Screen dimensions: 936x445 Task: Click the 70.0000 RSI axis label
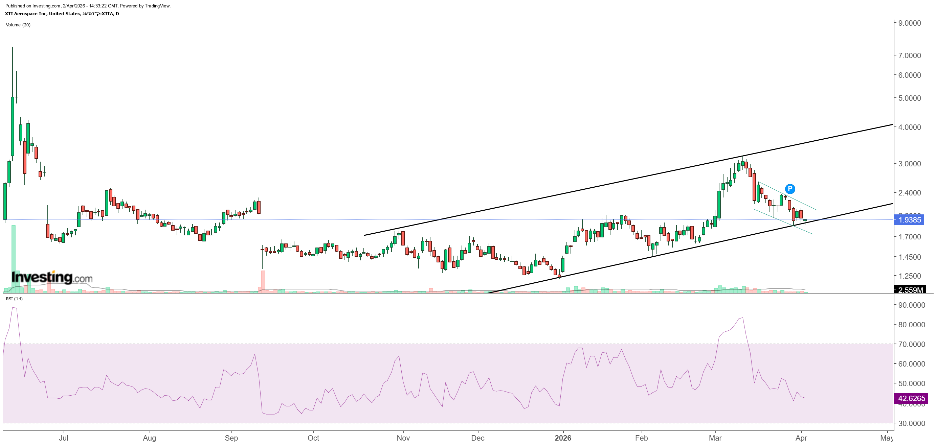(911, 344)
